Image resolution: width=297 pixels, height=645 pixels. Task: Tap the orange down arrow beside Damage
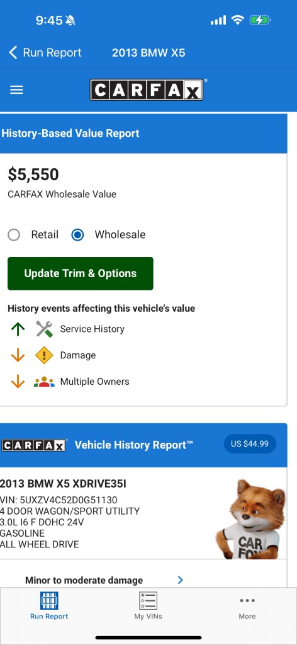pos(18,355)
